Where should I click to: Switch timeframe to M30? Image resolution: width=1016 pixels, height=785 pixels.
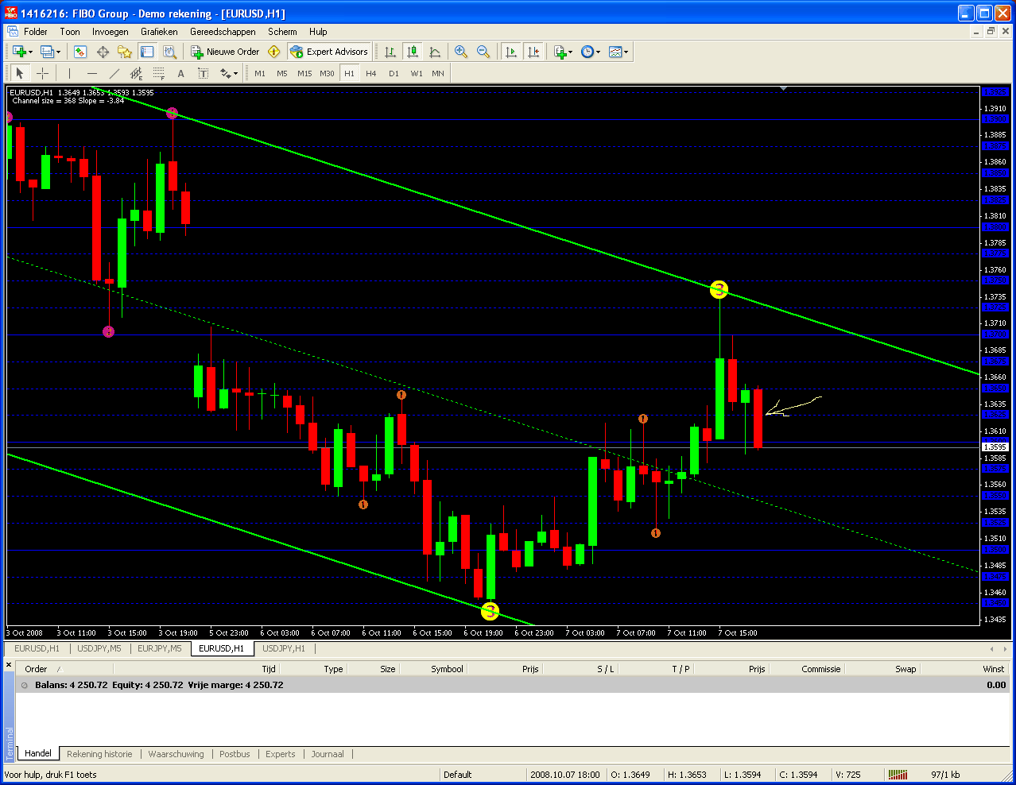(x=327, y=73)
